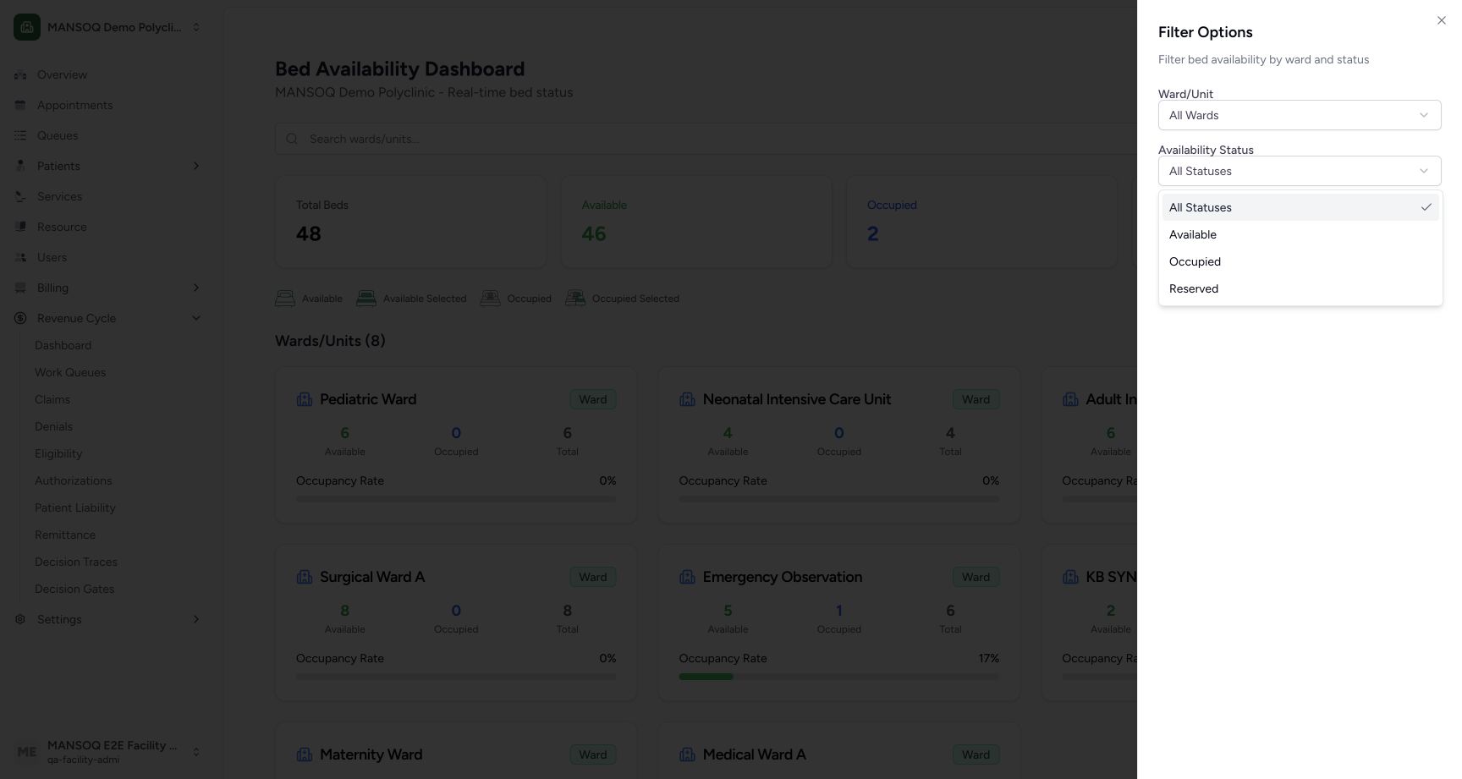Click the Pediatric Ward occupancy rate bar
The width and height of the screenshot is (1462, 779).
click(x=456, y=499)
